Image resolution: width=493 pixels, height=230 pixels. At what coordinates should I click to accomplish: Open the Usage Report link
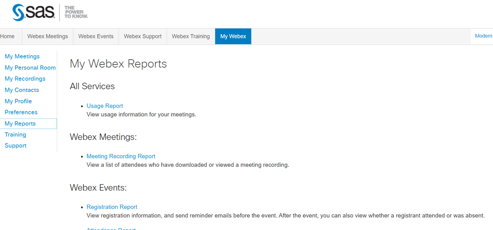click(x=105, y=106)
